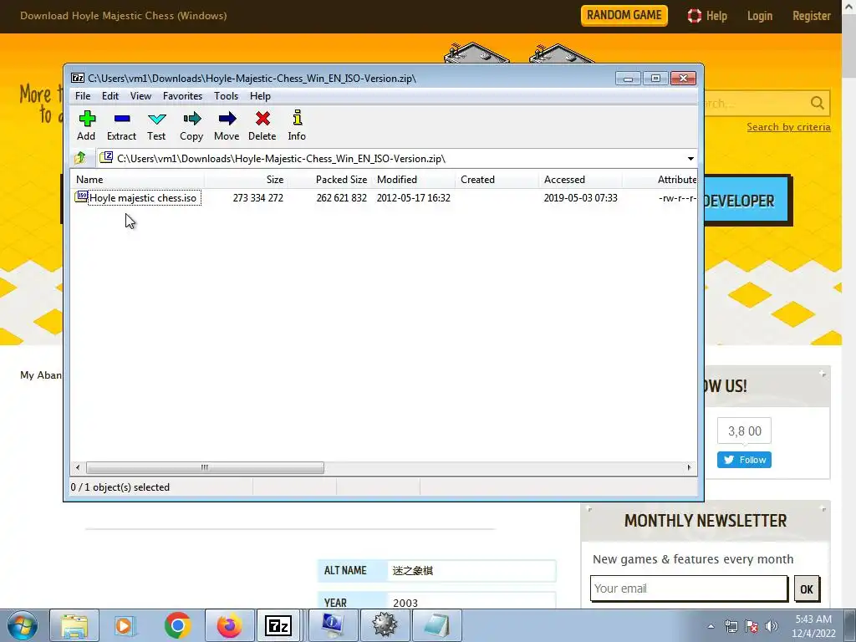Open the 7-Zip Help menu
The height and width of the screenshot is (642, 856).
coord(260,96)
